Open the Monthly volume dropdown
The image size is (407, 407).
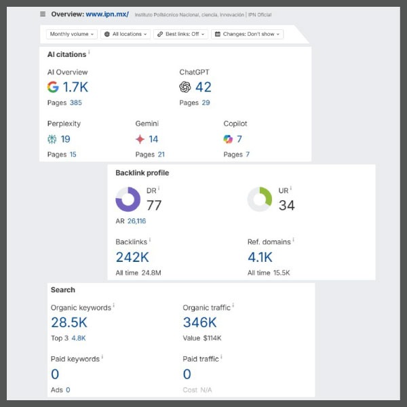coord(72,34)
